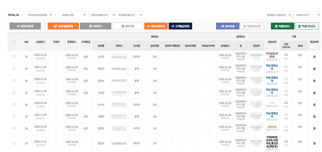Image resolution: width=322 pixels, height=152 pixels.
Task: Click the 상담일괄등록 button
Action: [x=63, y=26]
